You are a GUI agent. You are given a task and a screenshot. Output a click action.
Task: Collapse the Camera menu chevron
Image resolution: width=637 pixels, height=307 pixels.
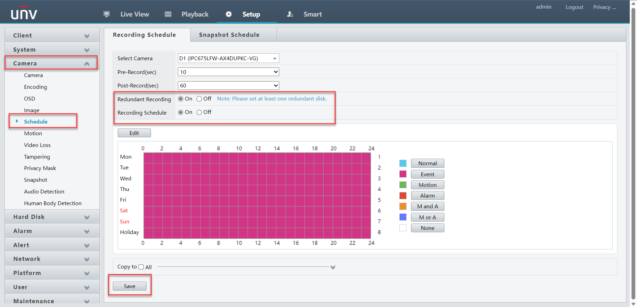[87, 64]
